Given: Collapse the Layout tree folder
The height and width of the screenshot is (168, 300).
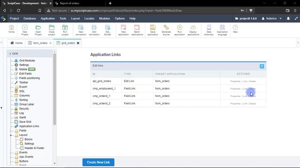Looking at the screenshot, I should click(x=11, y=135).
